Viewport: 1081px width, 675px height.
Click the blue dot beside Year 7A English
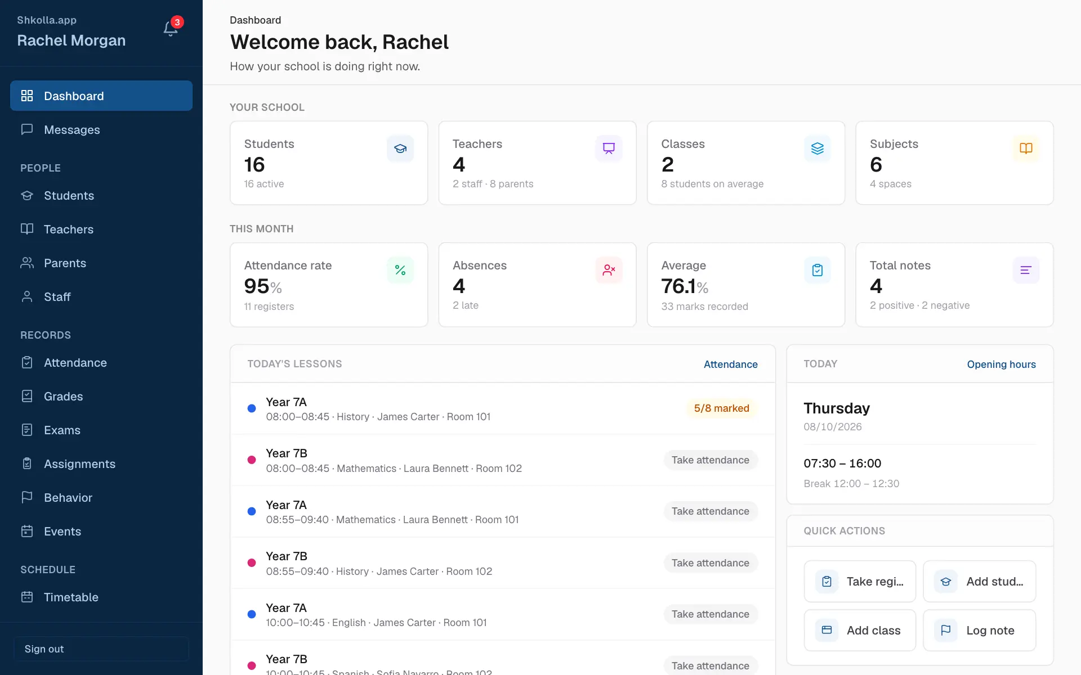pos(252,614)
